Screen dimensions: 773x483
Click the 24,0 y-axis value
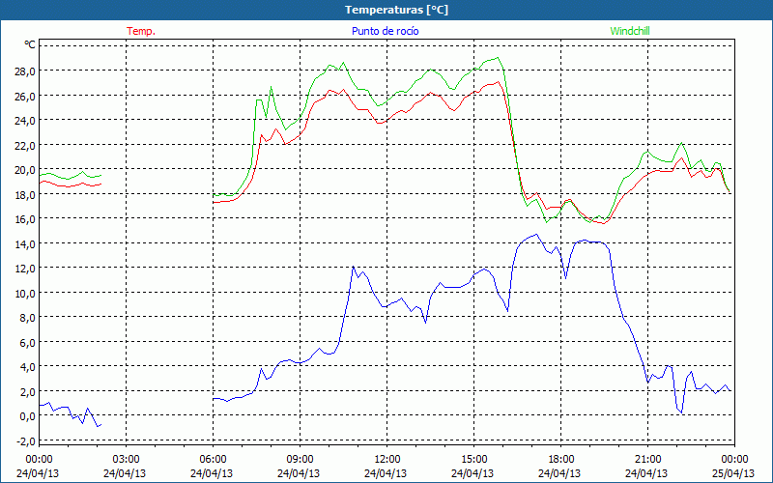[x=25, y=120]
